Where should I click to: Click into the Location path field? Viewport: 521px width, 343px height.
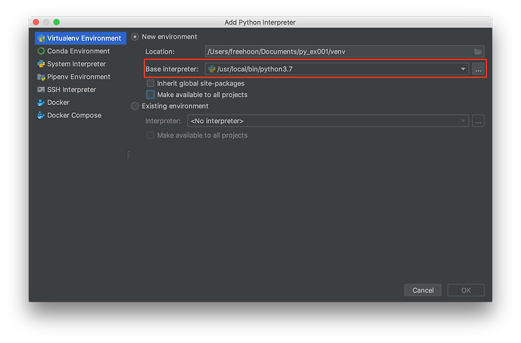(344, 51)
